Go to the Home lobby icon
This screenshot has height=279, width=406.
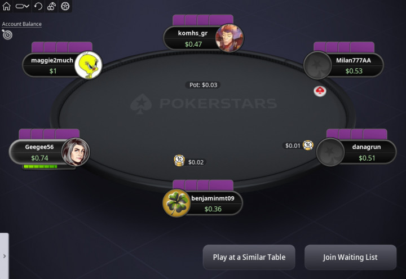coord(6,6)
